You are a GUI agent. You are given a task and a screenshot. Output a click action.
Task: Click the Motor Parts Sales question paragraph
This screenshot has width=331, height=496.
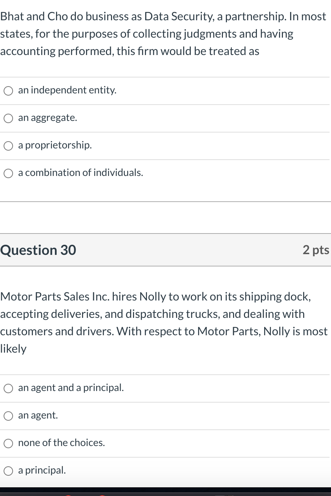pos(163,322)
